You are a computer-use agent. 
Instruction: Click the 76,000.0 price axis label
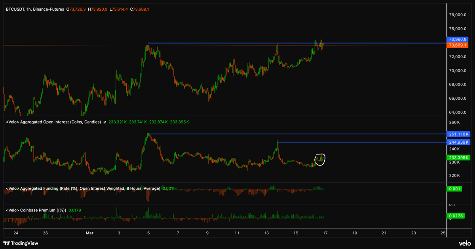[458, 29]
